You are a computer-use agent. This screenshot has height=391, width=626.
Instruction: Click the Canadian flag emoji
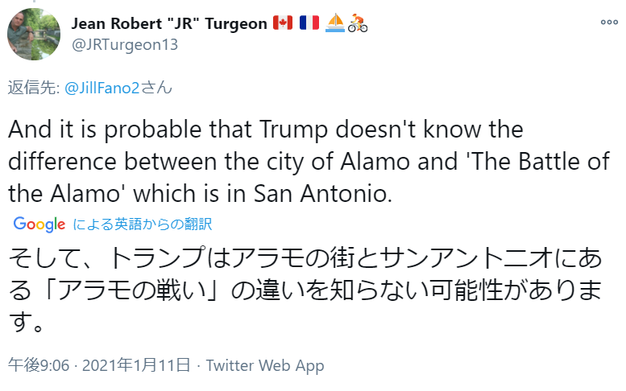[284, 24]
